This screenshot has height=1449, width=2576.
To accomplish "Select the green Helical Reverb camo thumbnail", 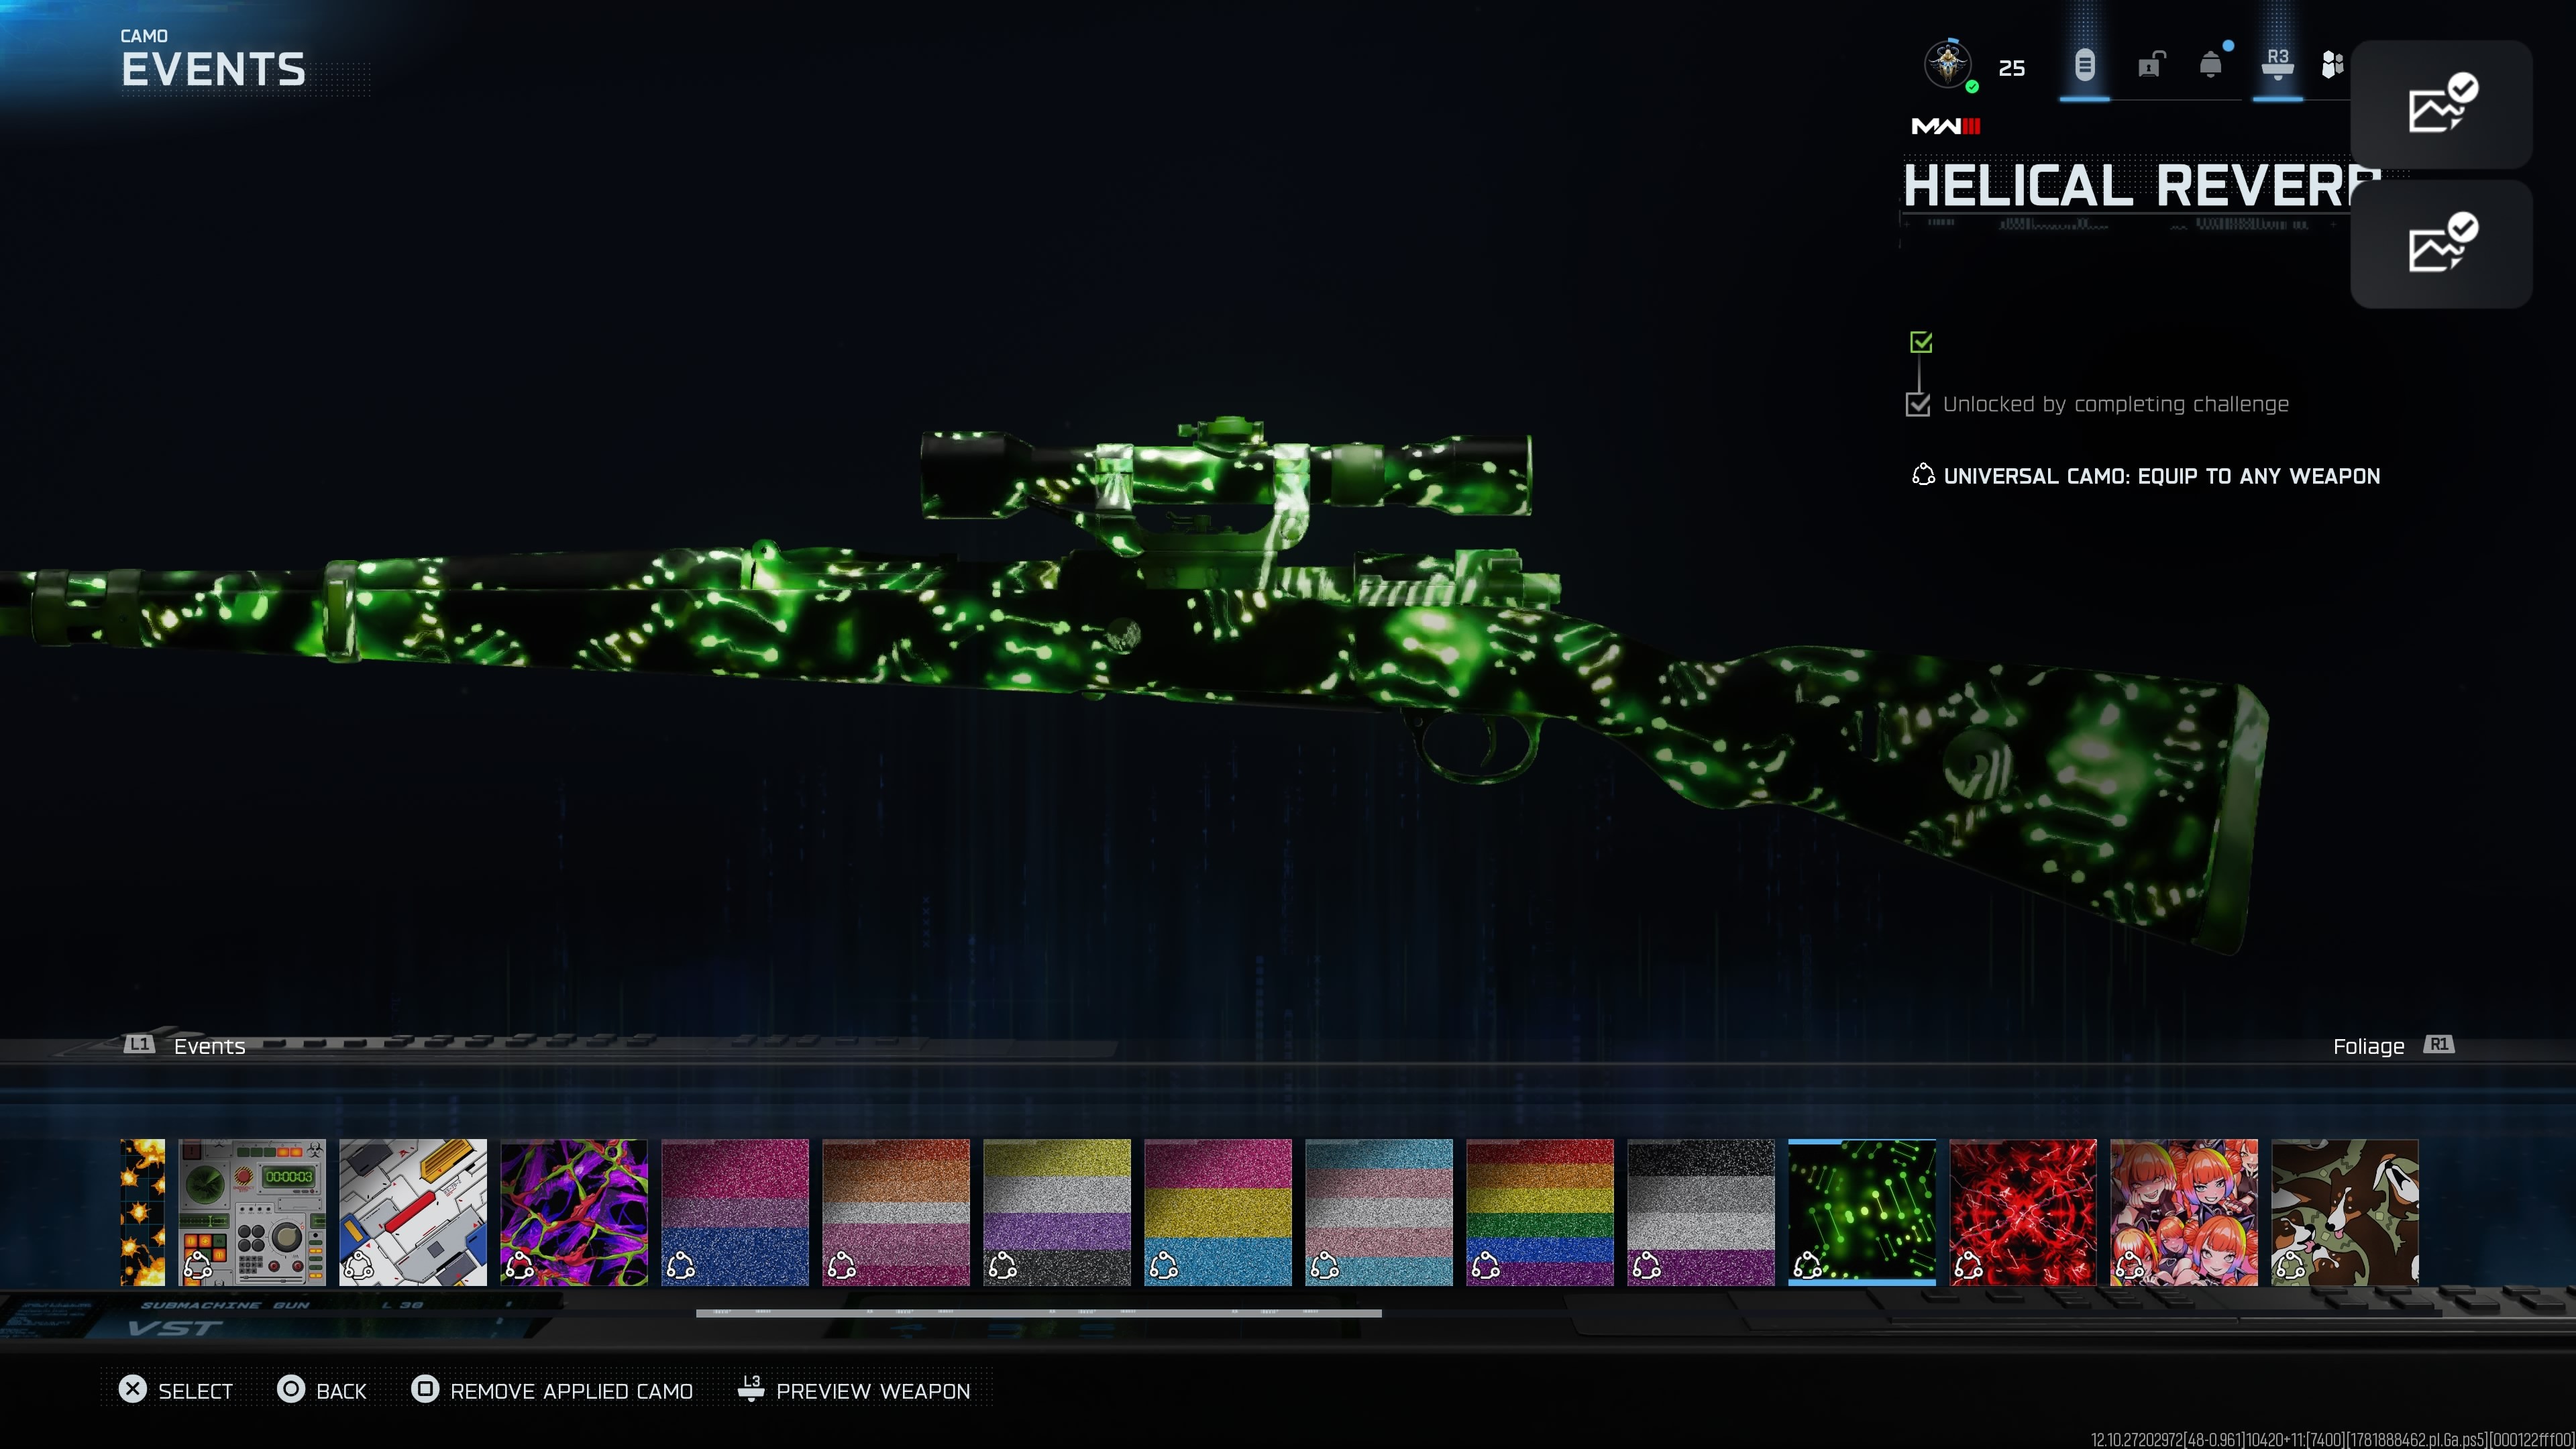I will 1862,1212.
